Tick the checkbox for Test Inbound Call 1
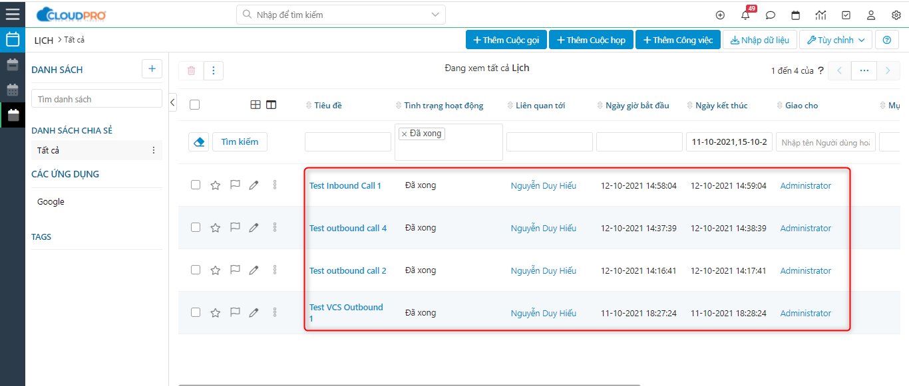 point(196,185)
